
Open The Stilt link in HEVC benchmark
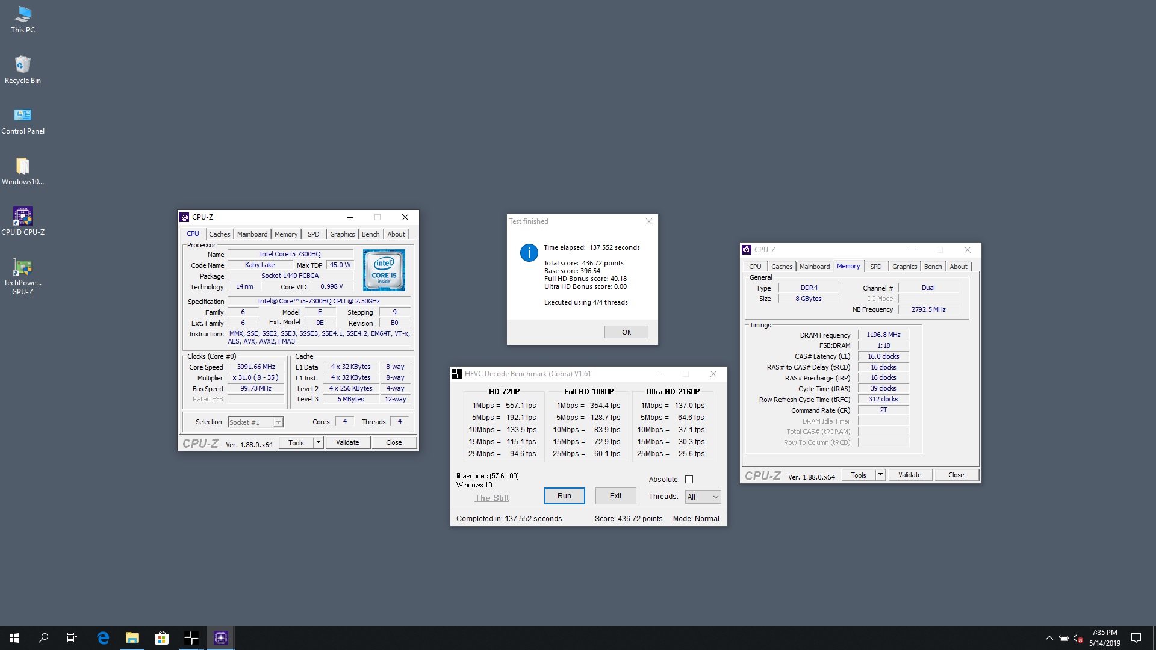(x=491, y=498)
